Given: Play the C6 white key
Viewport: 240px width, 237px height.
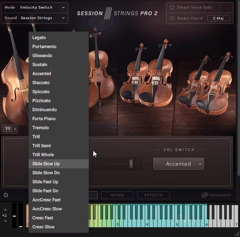Looking at the screenshot, I should (206, 222).
